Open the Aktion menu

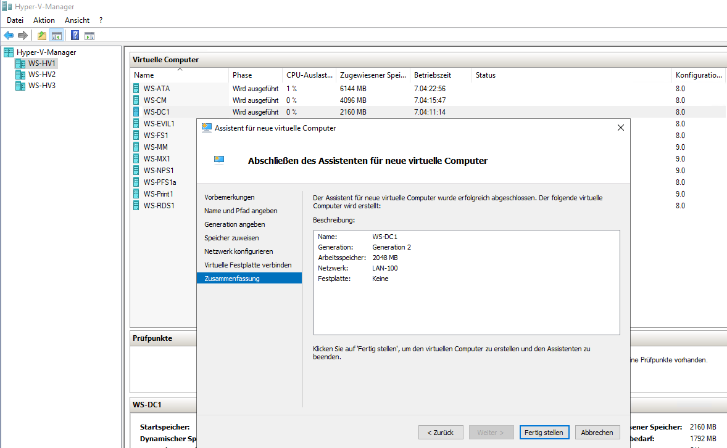pyautogui.click(x=44, y=20)
